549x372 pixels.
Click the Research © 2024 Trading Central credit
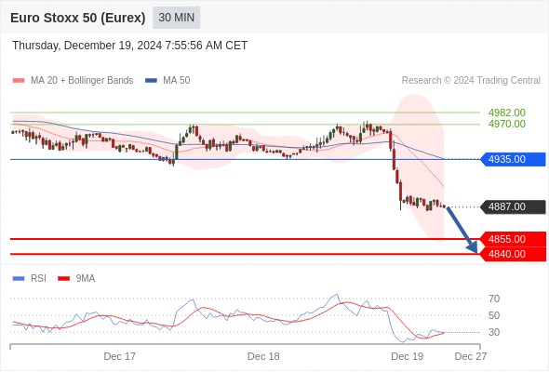pyautogui.click(x=471, y=81)
